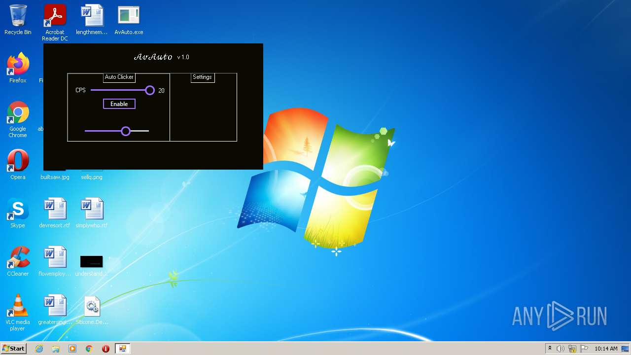Click the CPS label
Viewport: 631px width, 355px height.
point(80,90)
